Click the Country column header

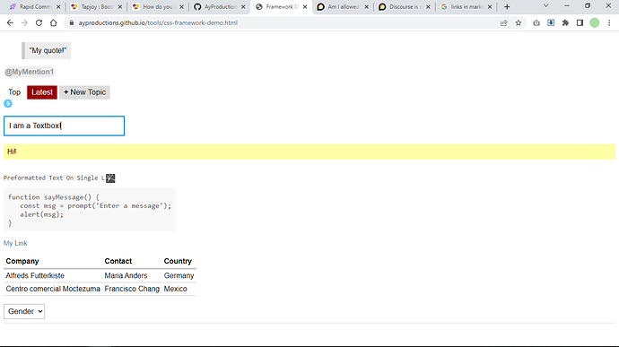coord(178,261)
